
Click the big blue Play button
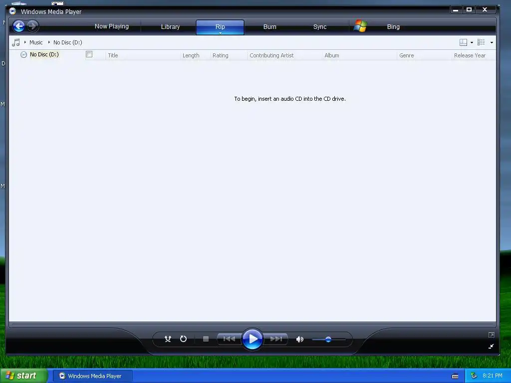click(253, 339)
